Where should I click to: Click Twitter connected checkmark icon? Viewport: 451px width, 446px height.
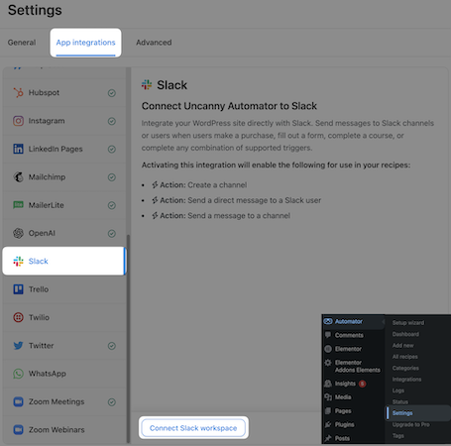coord(112,346)
